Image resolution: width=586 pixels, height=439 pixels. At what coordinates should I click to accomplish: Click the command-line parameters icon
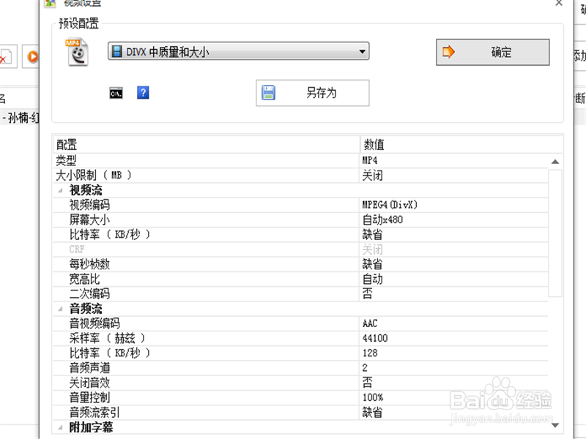(116, 94)
